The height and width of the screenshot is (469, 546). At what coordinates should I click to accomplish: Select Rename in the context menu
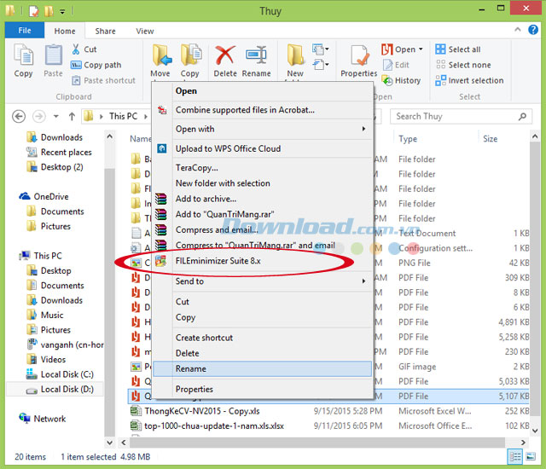click(262, 368)
